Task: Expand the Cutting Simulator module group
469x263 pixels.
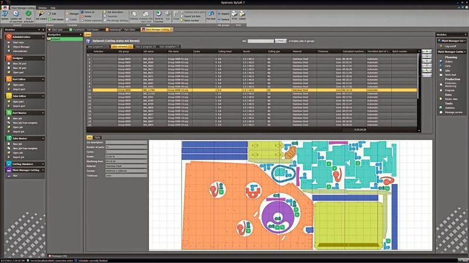Action: tap(43, 164)
